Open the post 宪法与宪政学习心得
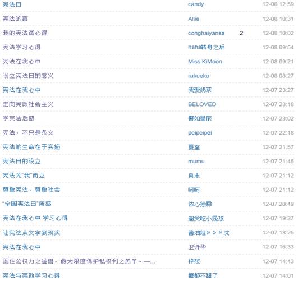The image size is (303, 281). 31,275
